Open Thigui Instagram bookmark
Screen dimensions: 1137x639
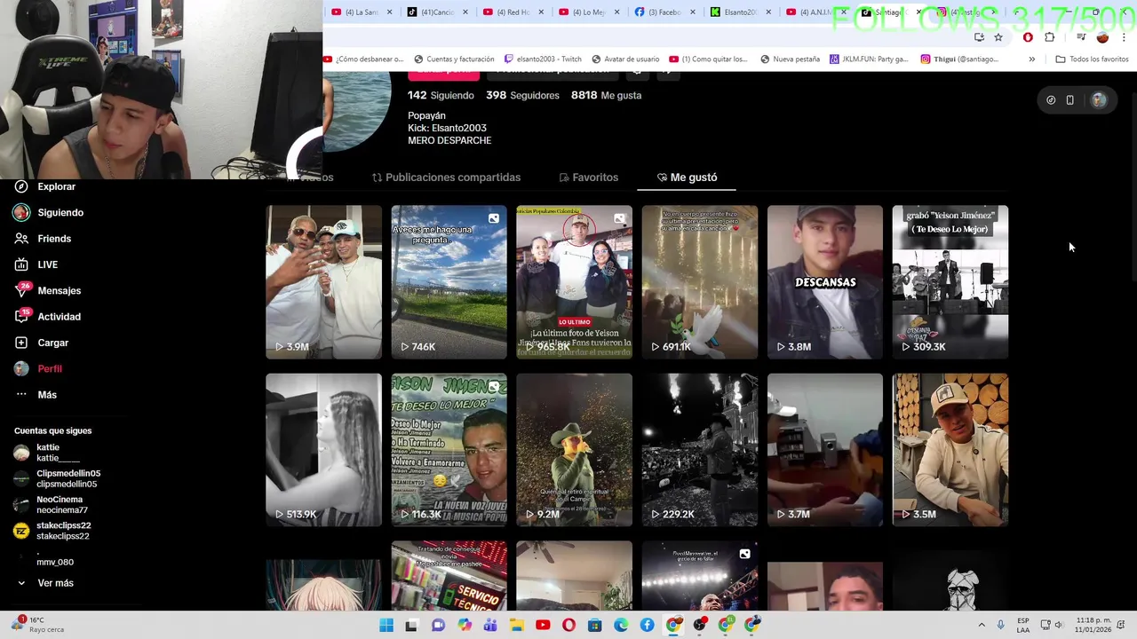pyautogui.click(x=960, y=59)
